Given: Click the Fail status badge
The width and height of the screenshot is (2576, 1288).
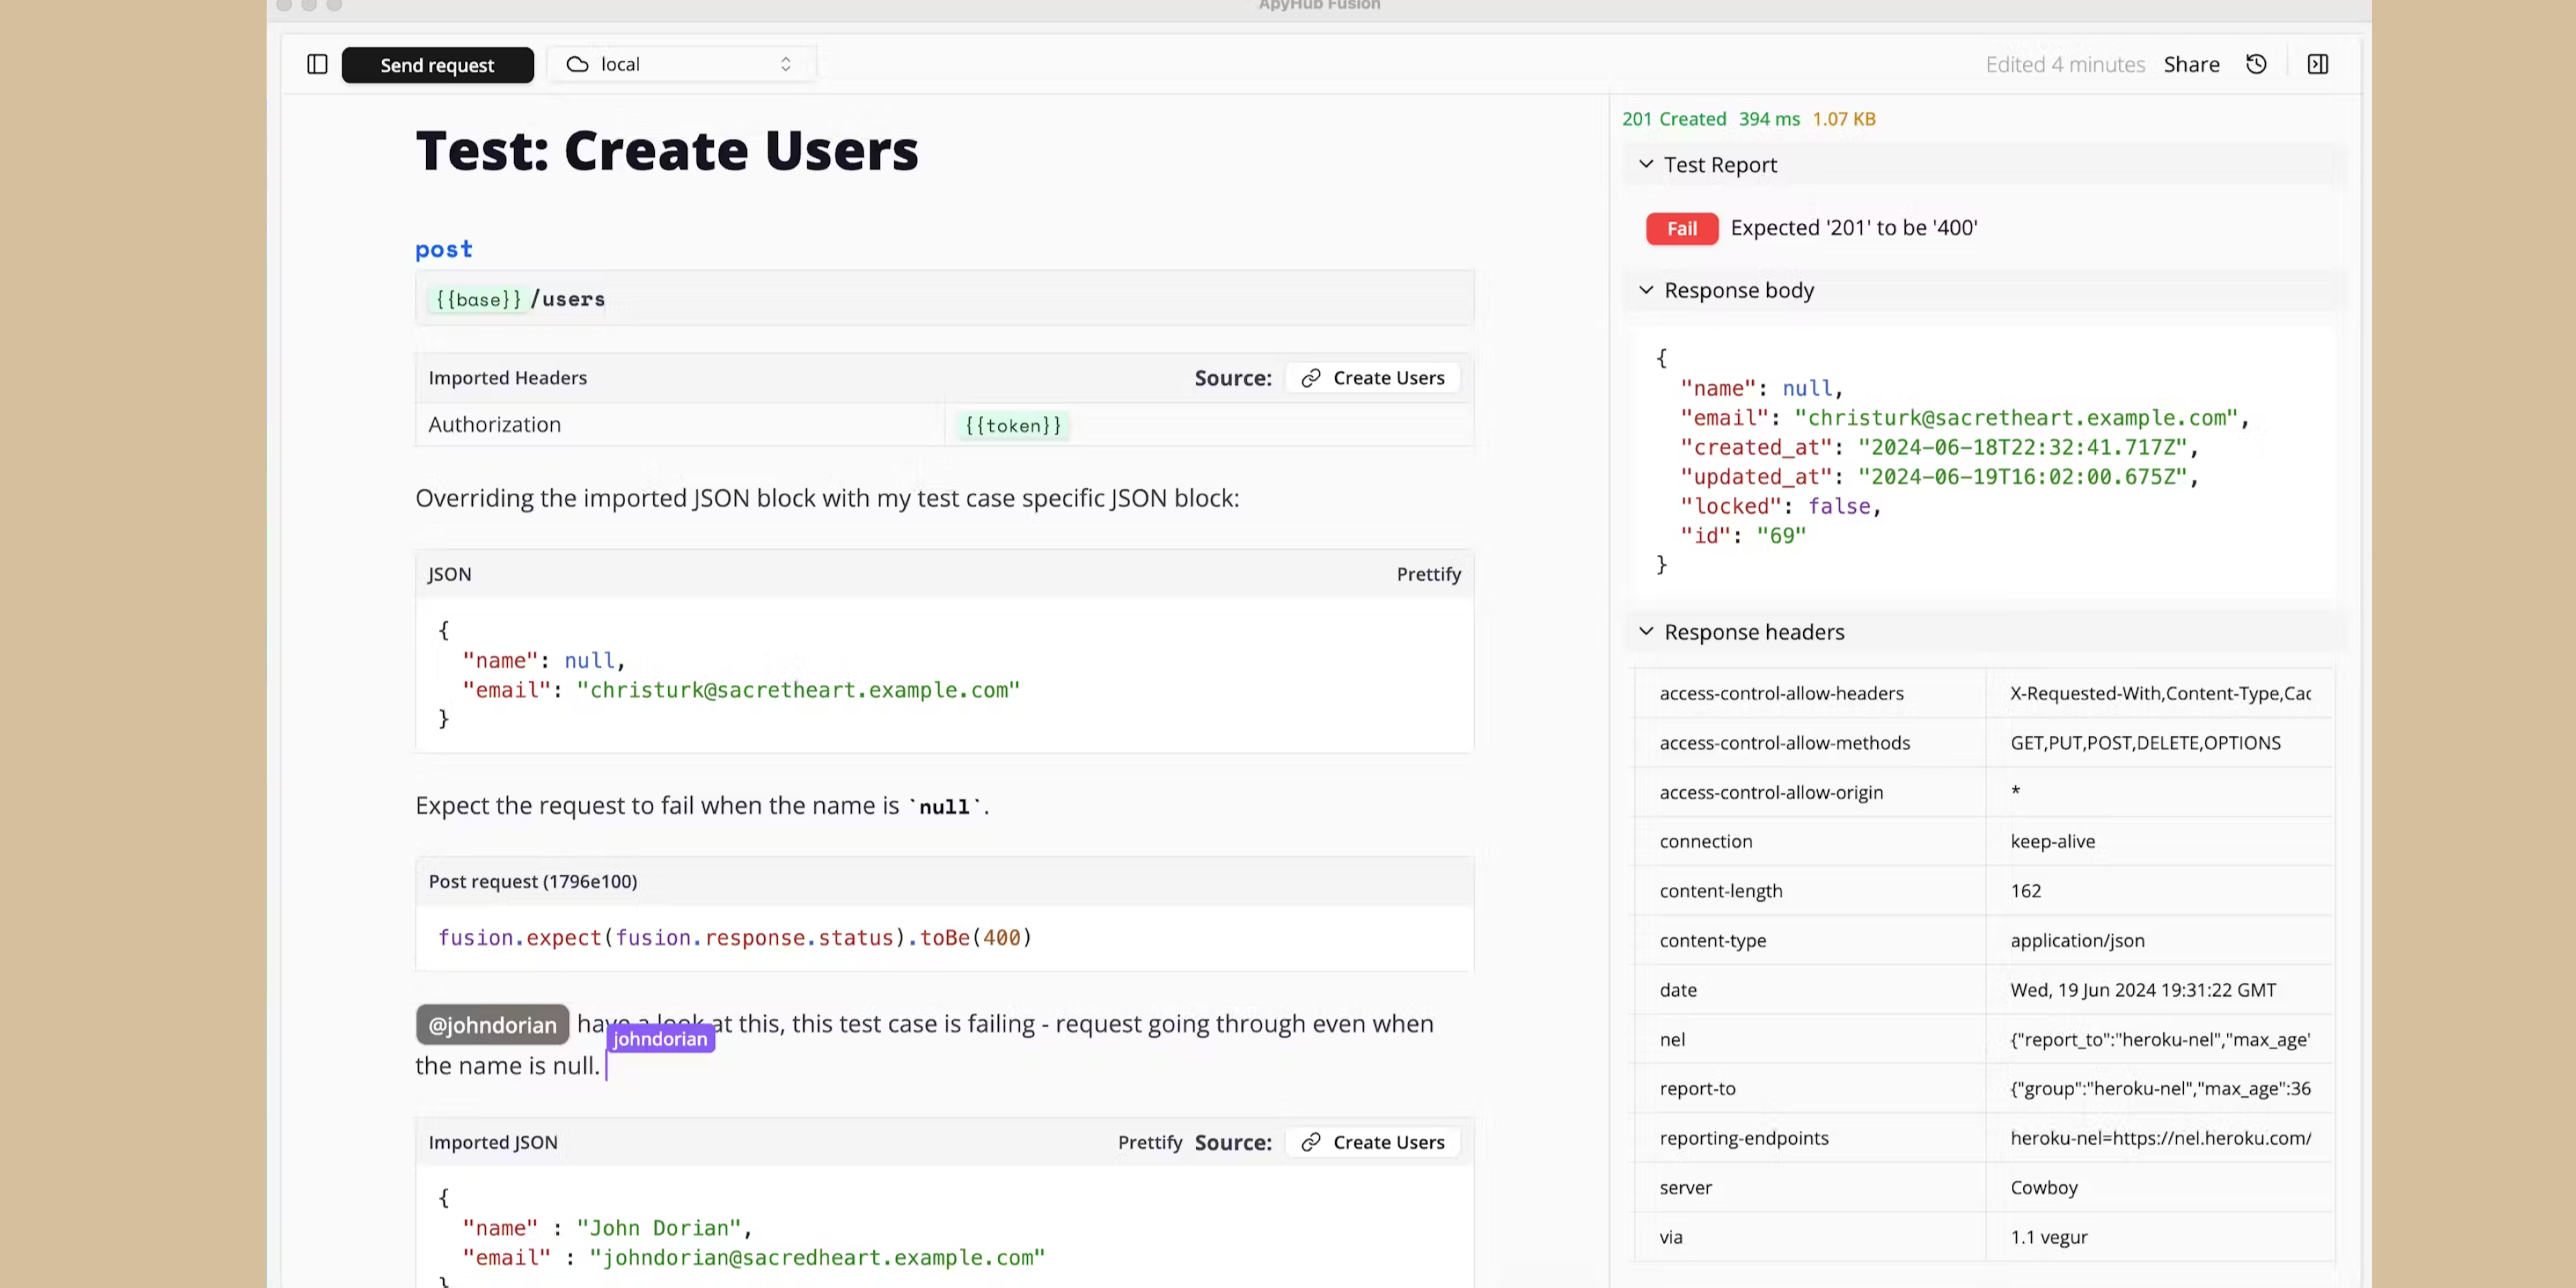Looking at the screenshot, I should (1681, 228).
